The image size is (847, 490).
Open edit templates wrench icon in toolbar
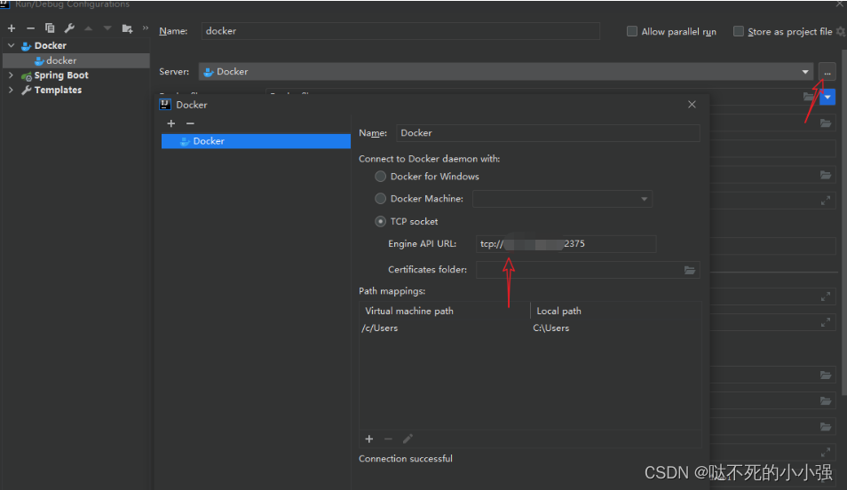69,28
